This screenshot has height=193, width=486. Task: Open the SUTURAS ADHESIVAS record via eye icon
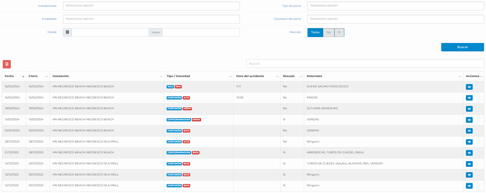[x=469, y=109]
